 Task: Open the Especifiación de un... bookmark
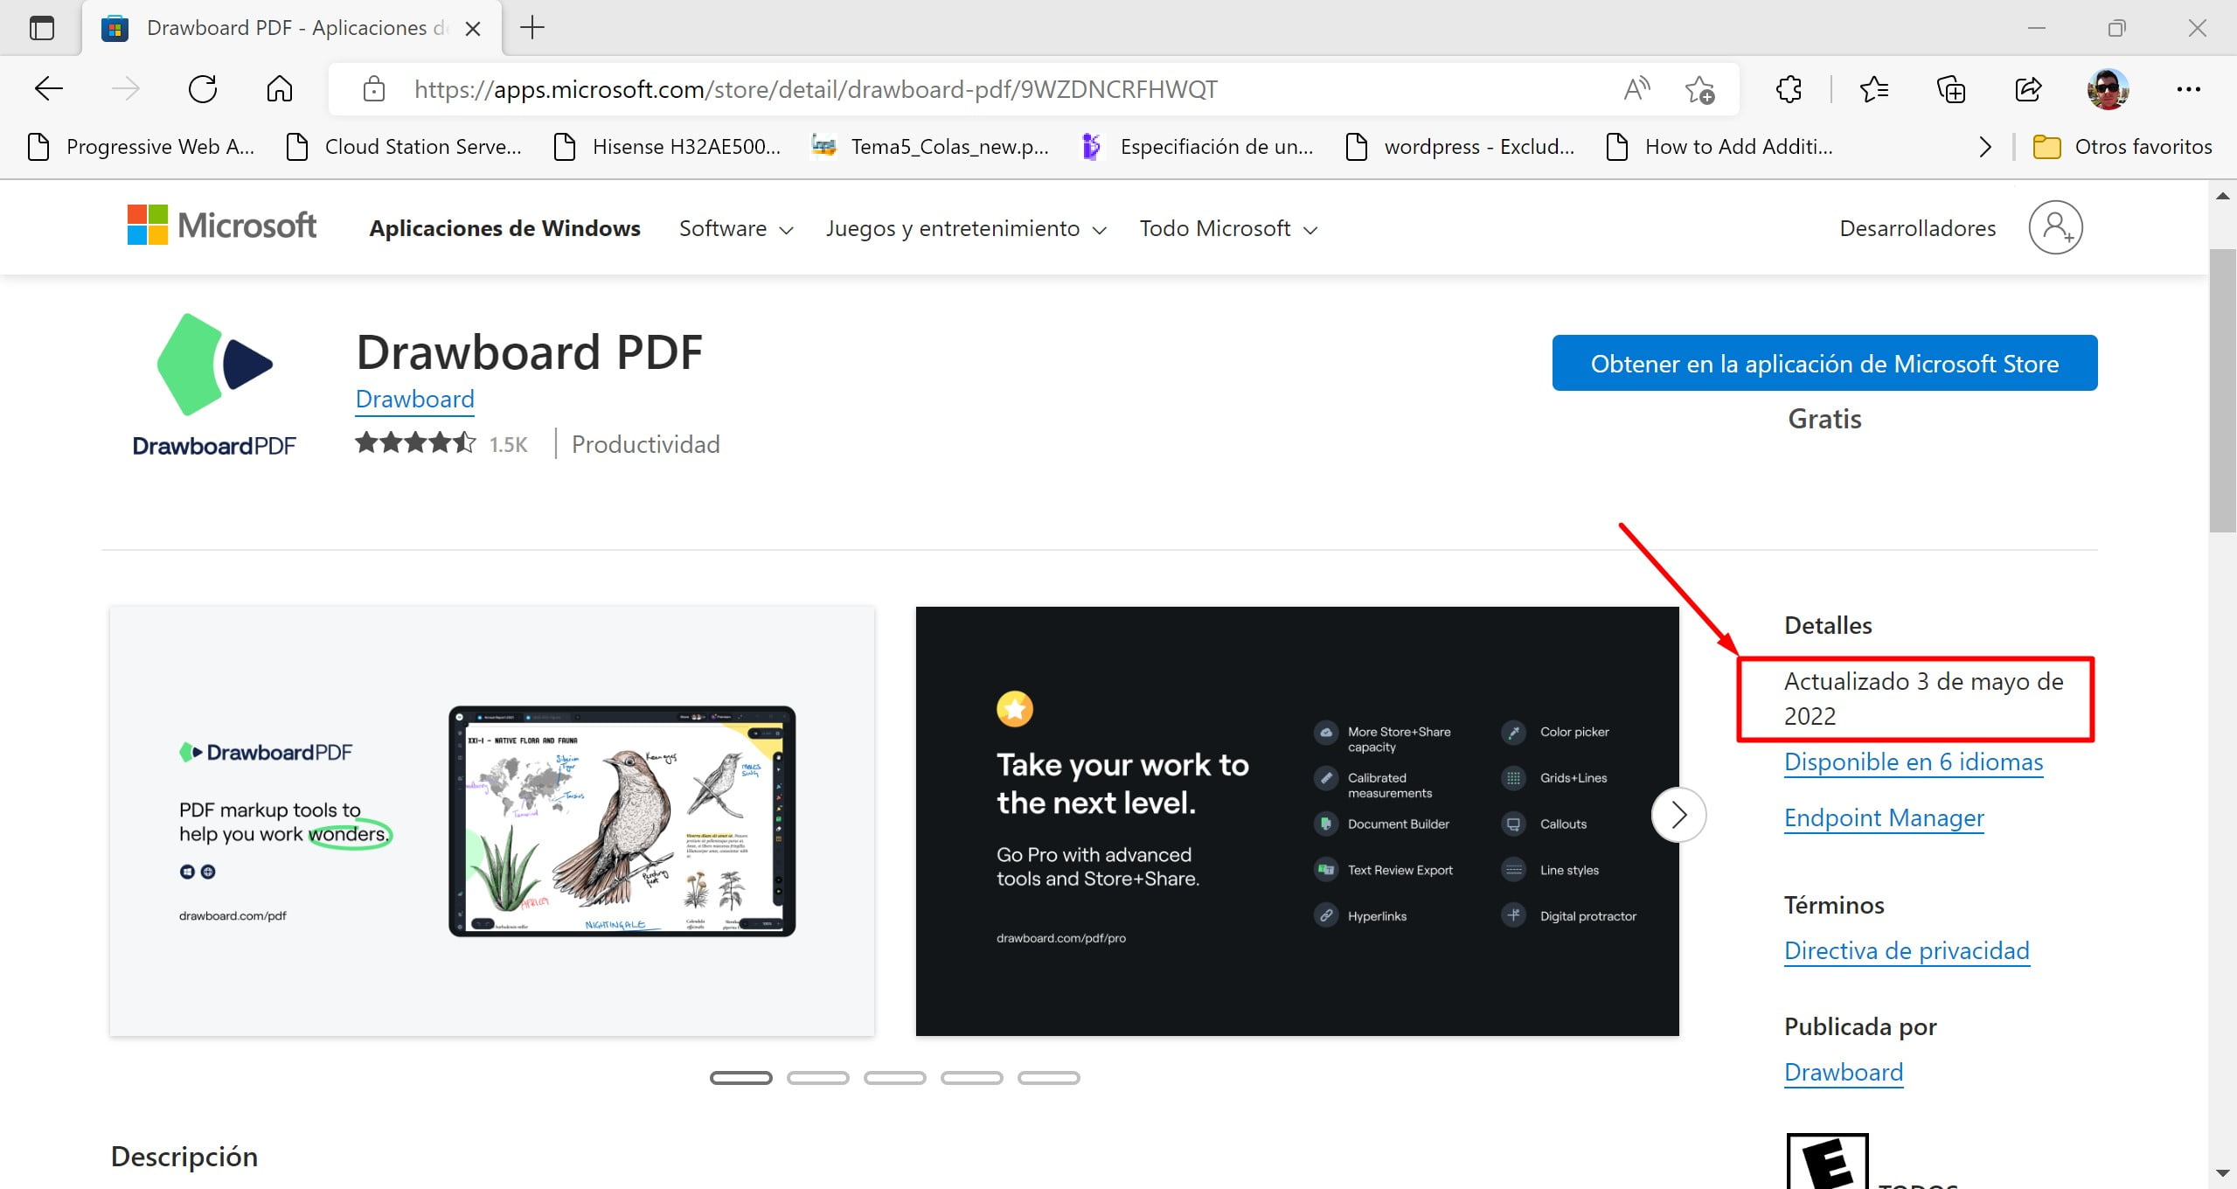point(1198,146)
